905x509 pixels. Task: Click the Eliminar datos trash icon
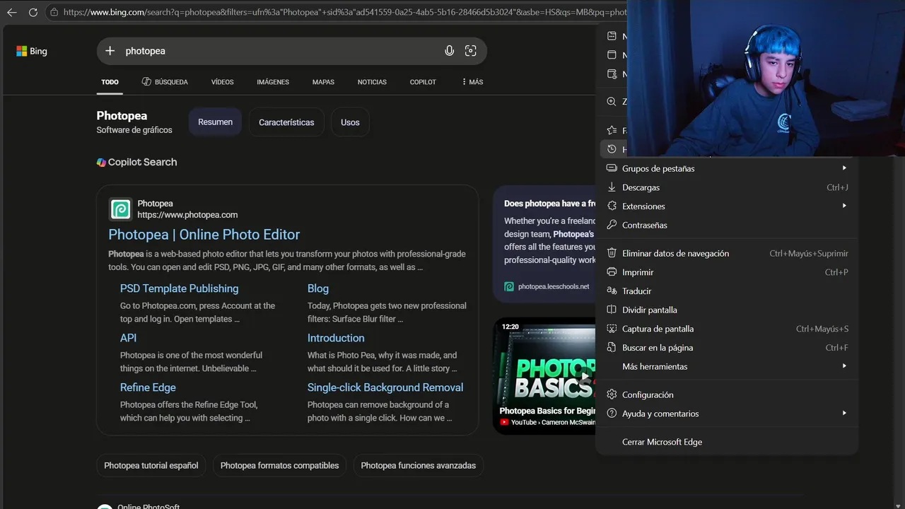point(612,253)
